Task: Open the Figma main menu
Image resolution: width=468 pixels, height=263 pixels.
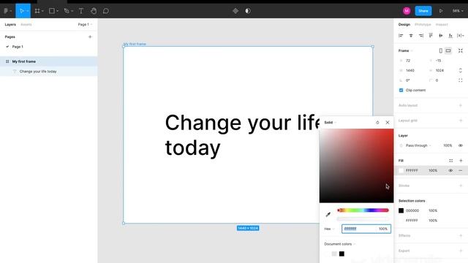Action: [x=7, y=11]
